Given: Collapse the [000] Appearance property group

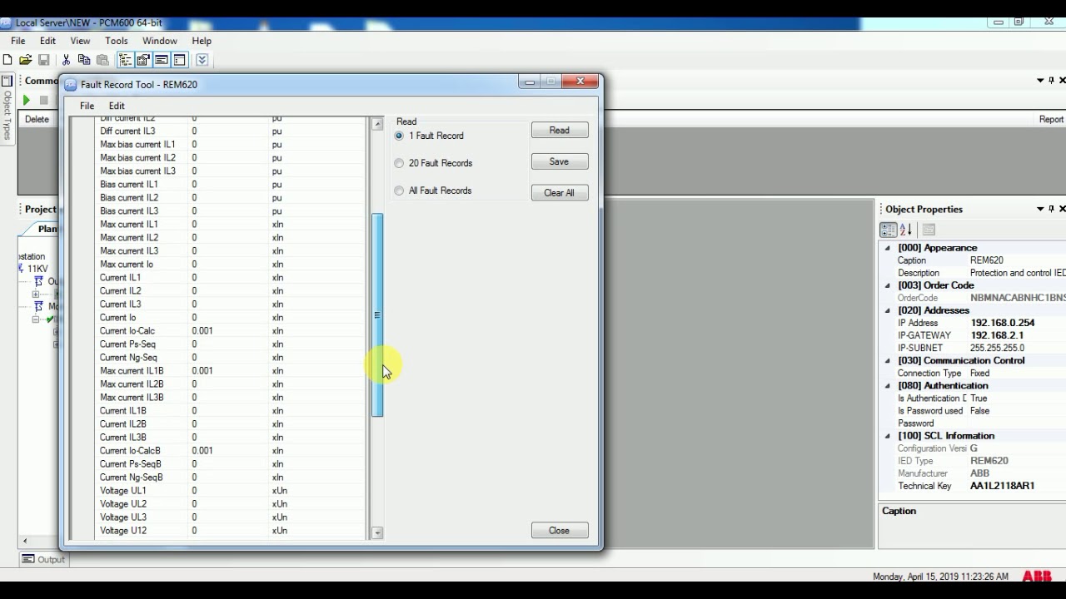Looking at the screenshot, I should (x=887, y=248).
